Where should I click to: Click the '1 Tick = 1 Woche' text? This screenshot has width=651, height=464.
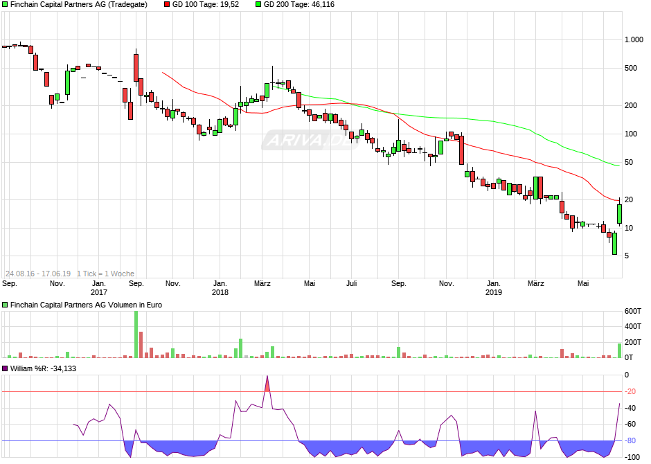[105, 274]
